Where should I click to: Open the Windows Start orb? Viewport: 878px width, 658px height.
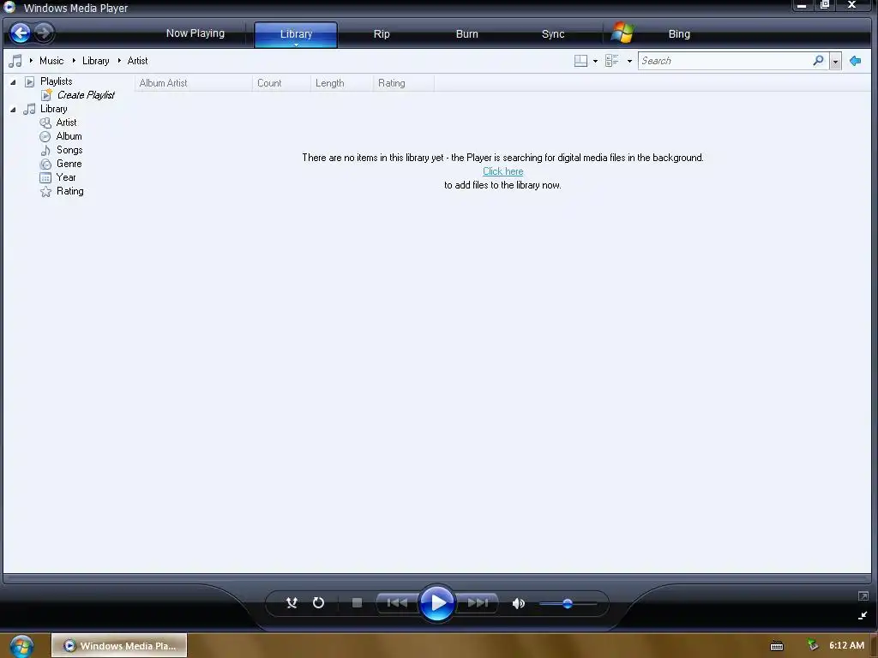pos(21,646)
